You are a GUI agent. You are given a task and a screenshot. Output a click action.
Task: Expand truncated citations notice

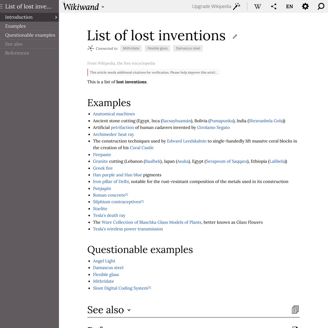pyautogui.click(x=154, y=72)
